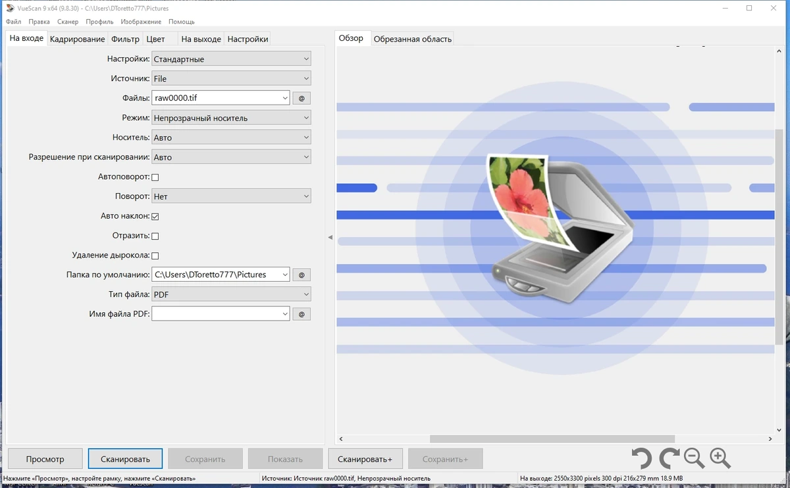This screenshot has width=790, height=488.
Task: Open the Носитель dropdown showing Авто
Action: click(x=231, y=138)
